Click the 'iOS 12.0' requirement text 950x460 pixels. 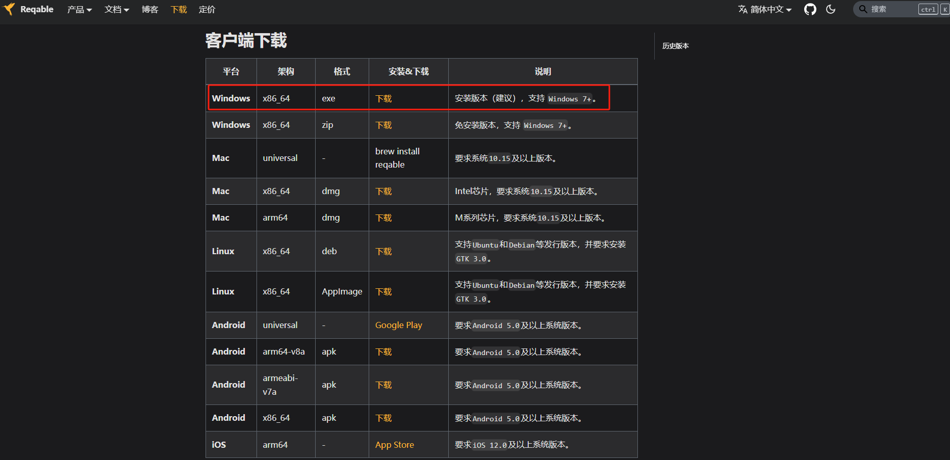point(490,445)
